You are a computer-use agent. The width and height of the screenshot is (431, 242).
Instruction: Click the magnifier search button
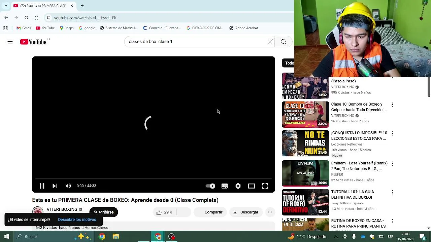coord(284,42)
